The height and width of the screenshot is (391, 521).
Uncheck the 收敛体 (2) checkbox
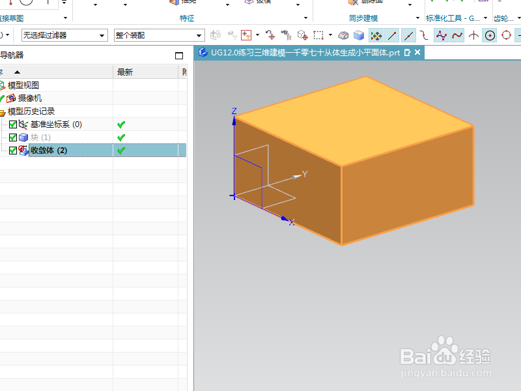(13, 151)
